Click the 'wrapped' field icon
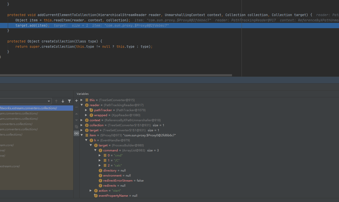This screenshot has height=202, width=339. point(91,115)
